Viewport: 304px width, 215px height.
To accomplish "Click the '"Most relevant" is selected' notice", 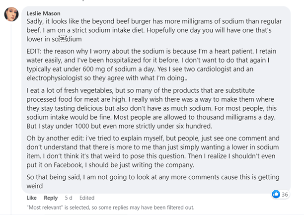I will click(109, 207).
